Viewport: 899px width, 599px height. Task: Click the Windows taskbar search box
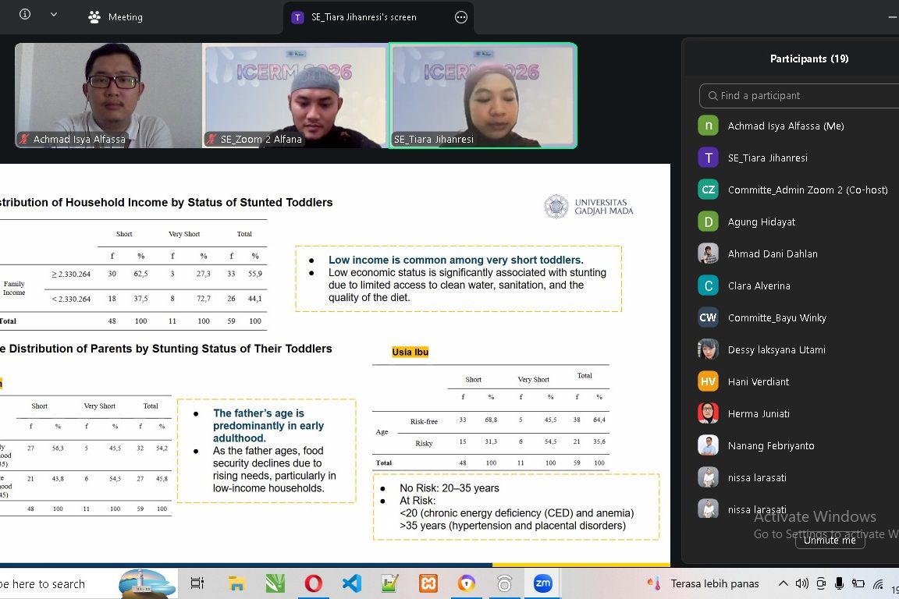87,583
